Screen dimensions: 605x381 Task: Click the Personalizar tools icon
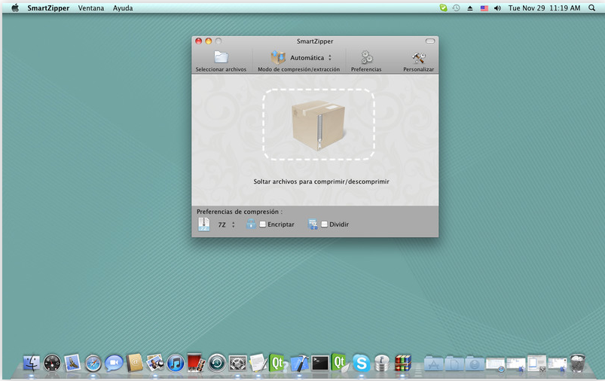(x=418, y=58)
